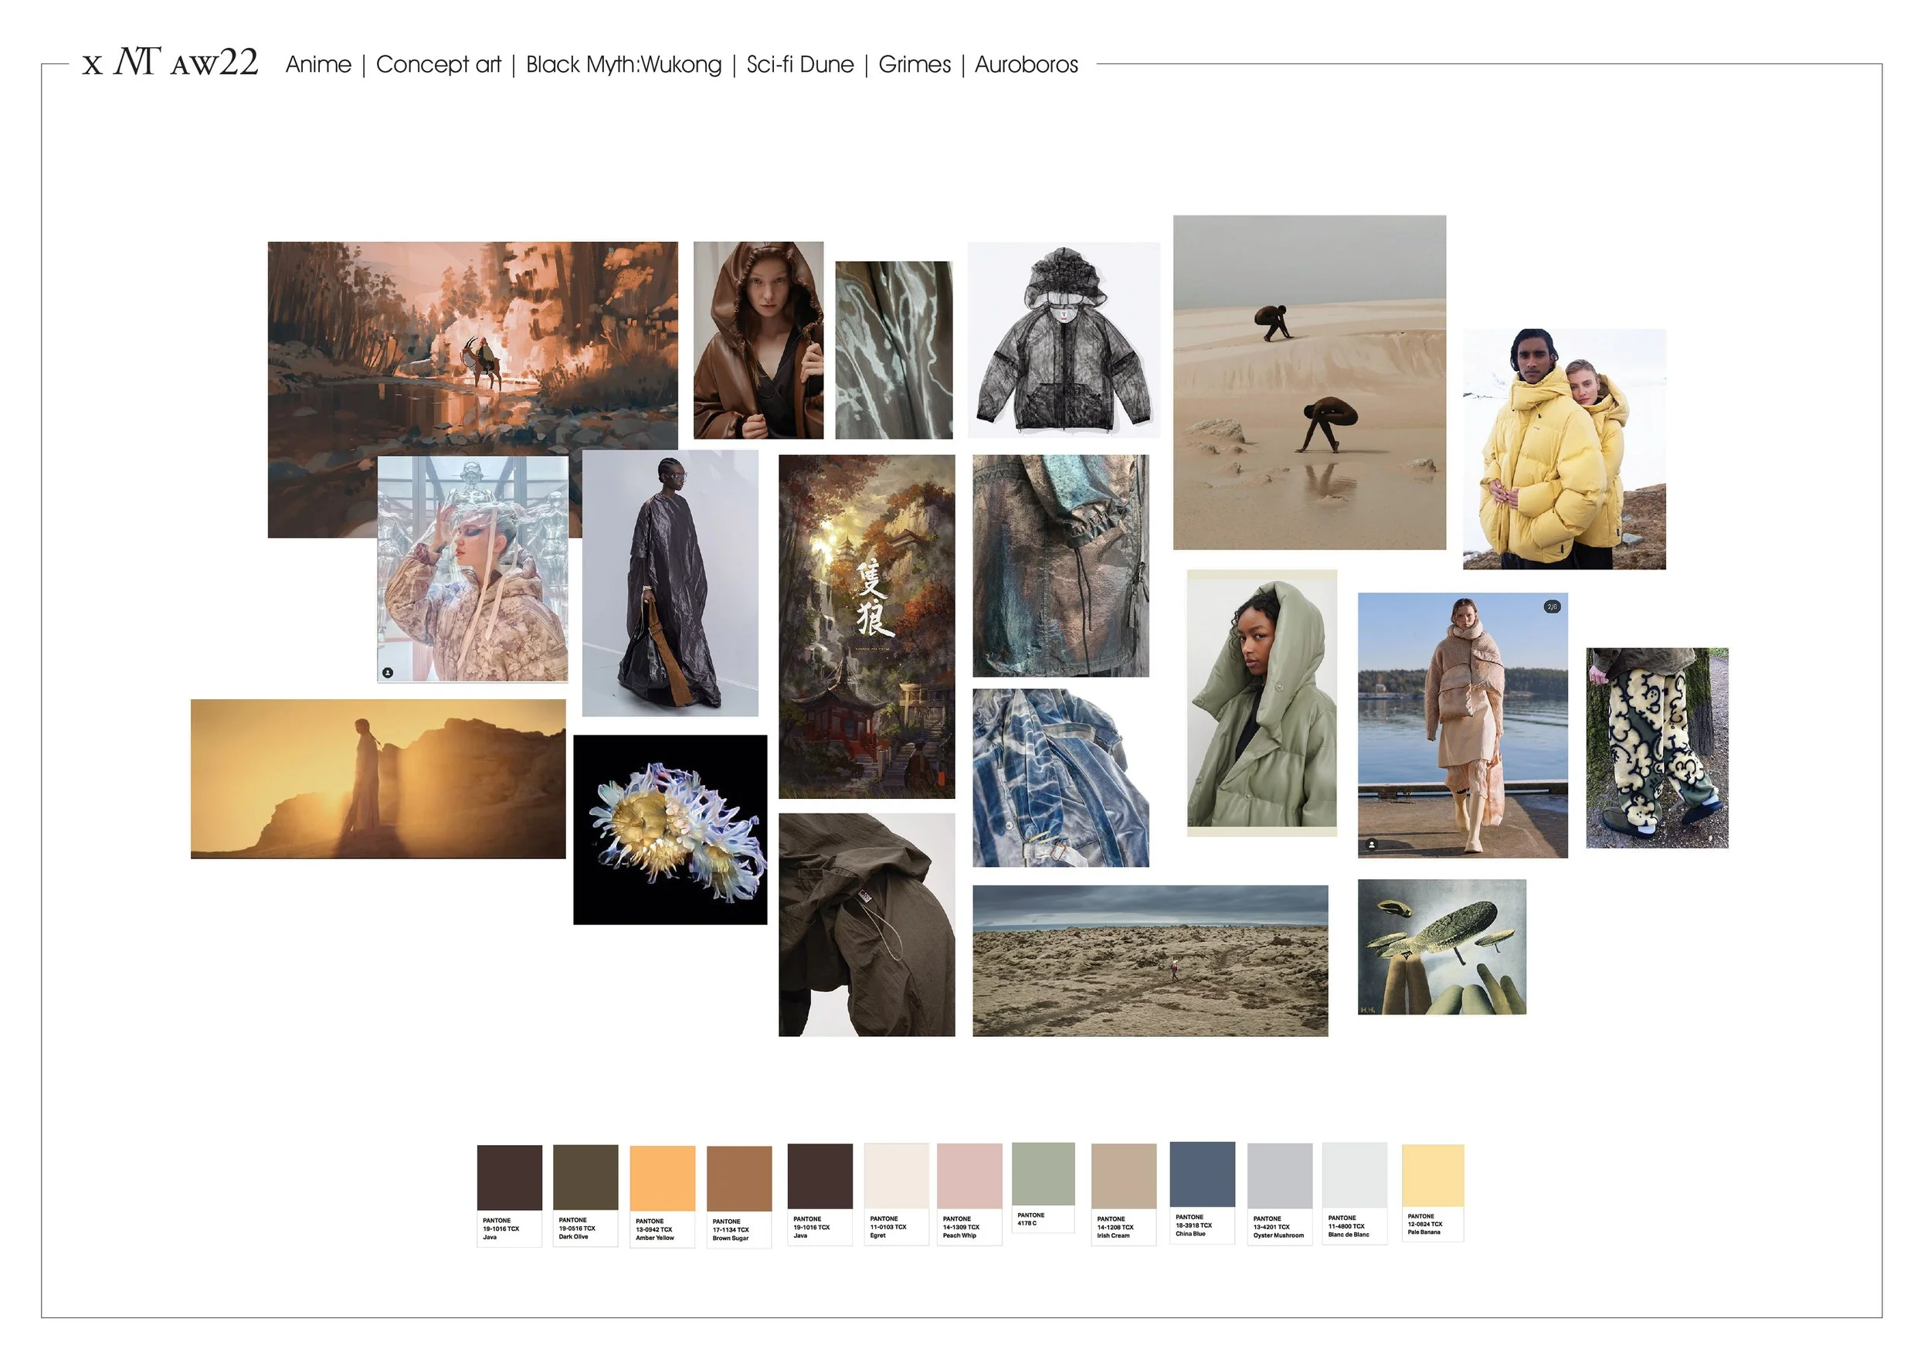The image size is (1931, 1366).
Task: Click the "Concept art" heading text
Action: point(438,65)
